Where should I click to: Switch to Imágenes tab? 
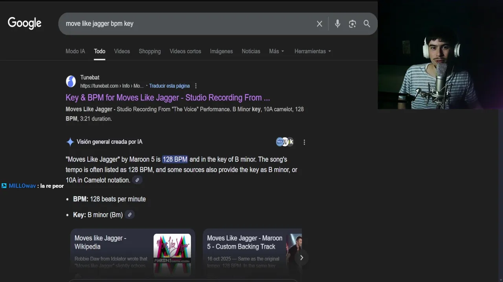(221, 51)
